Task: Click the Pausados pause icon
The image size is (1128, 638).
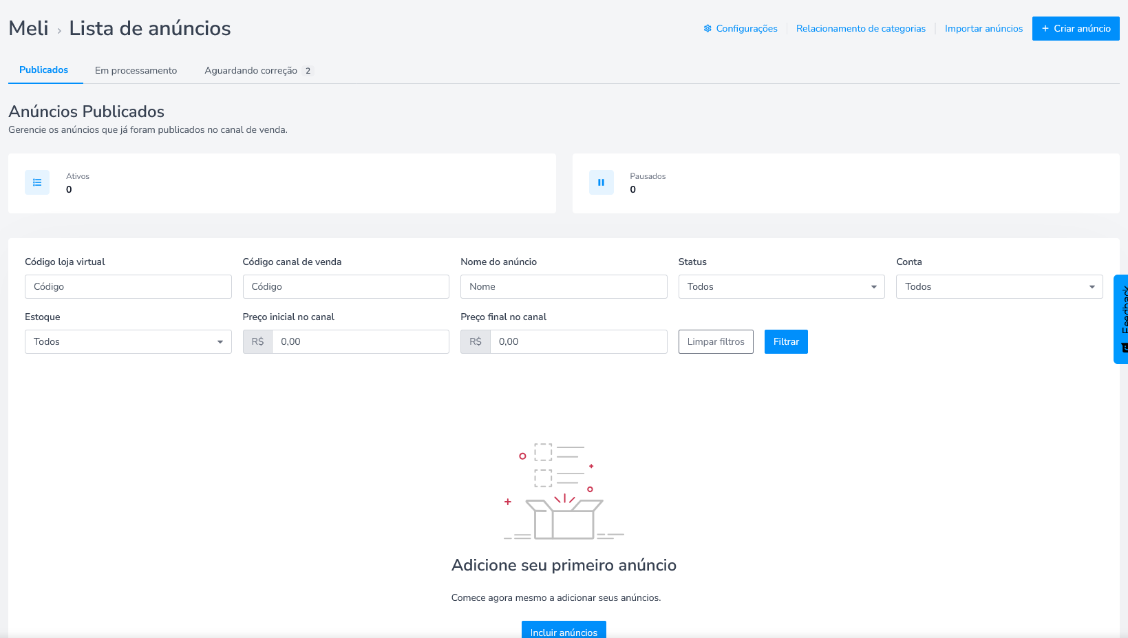Action: pyautogui.click(x=601, y=182)
